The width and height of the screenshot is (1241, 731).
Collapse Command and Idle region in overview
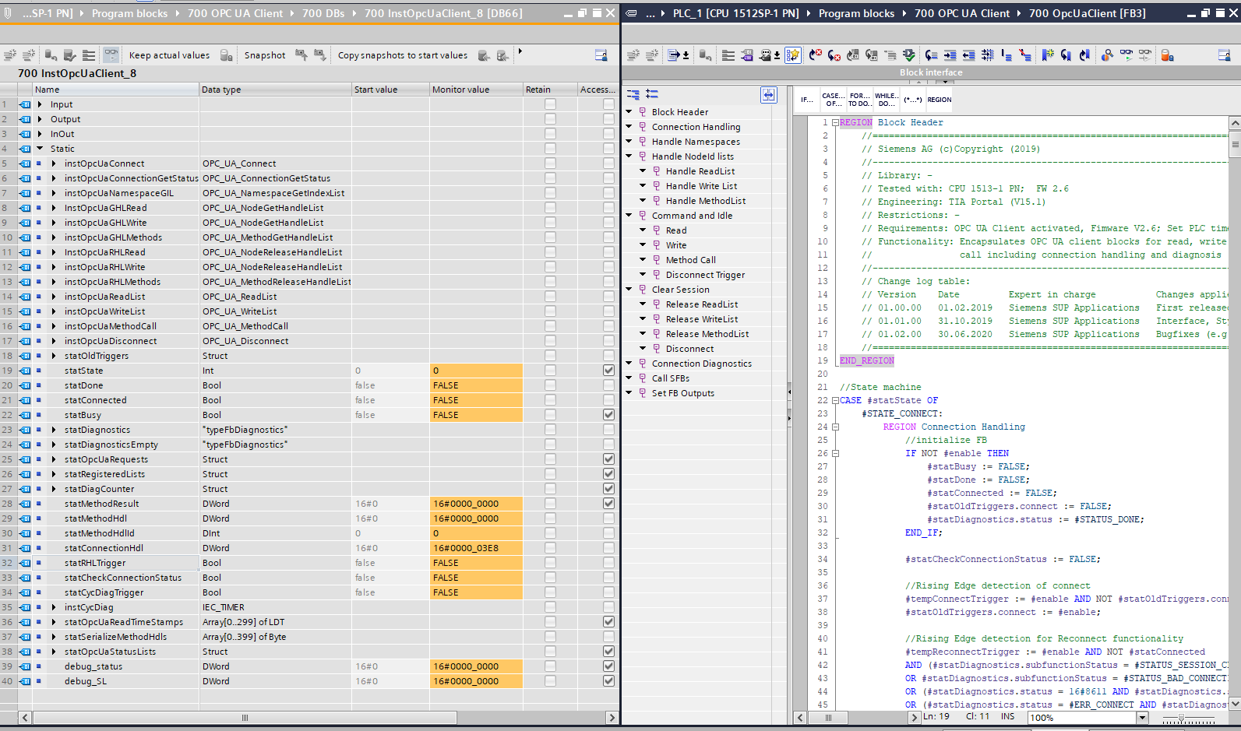629,216
